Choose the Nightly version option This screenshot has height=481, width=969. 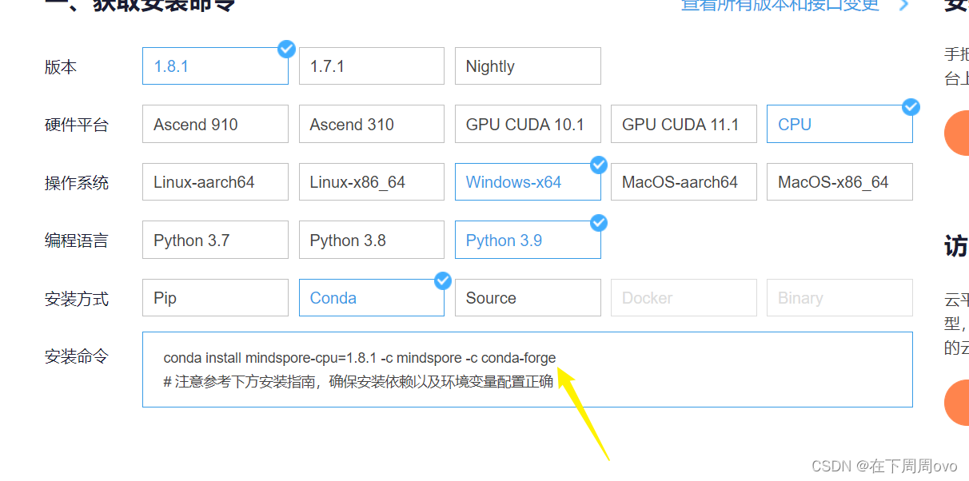pos(528,66)
